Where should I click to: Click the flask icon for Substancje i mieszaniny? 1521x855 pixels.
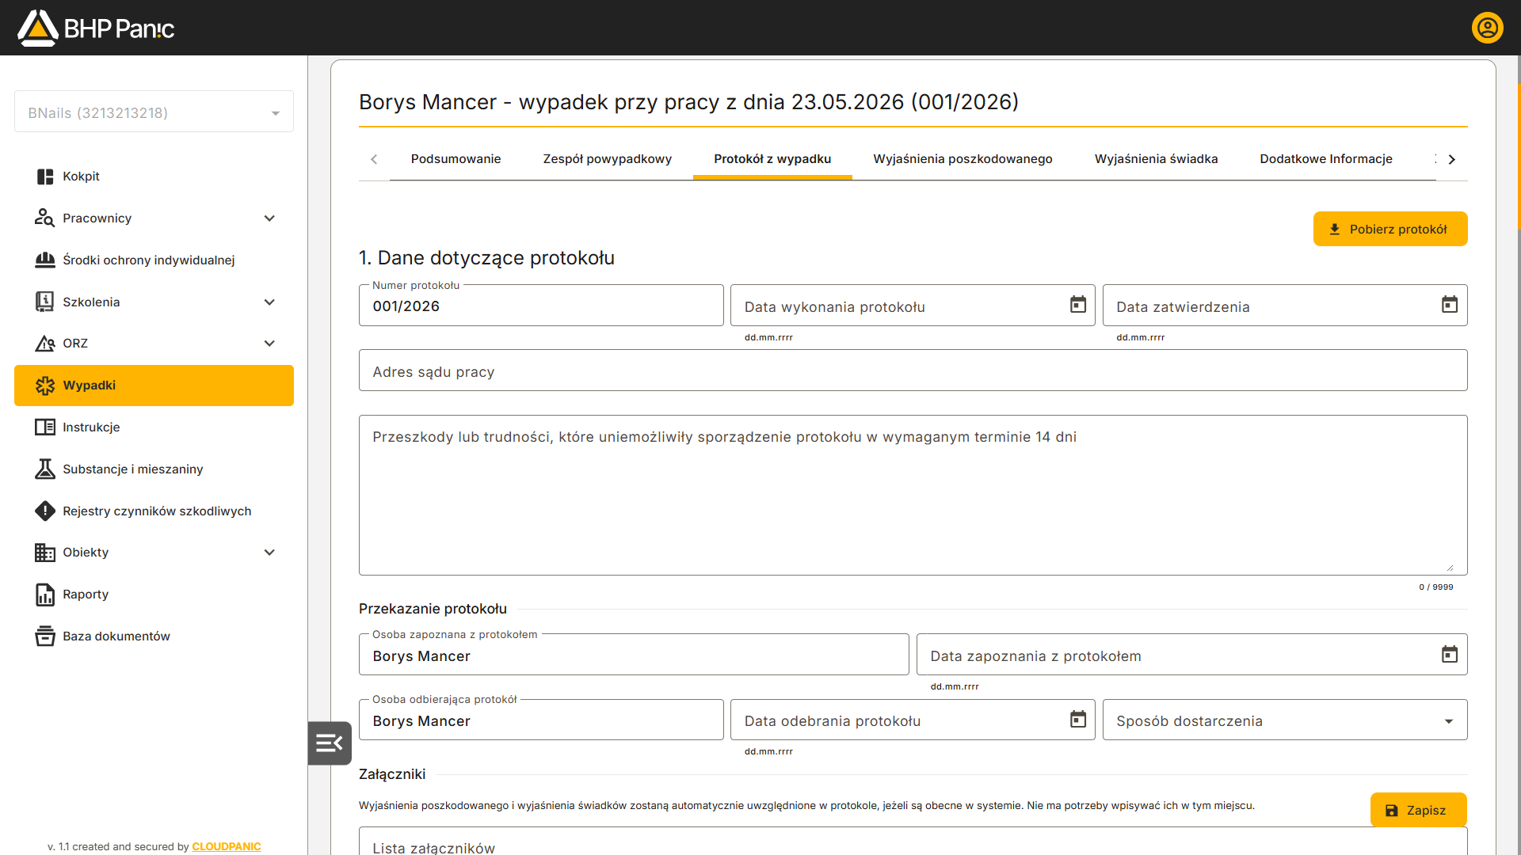pos(45,469)
